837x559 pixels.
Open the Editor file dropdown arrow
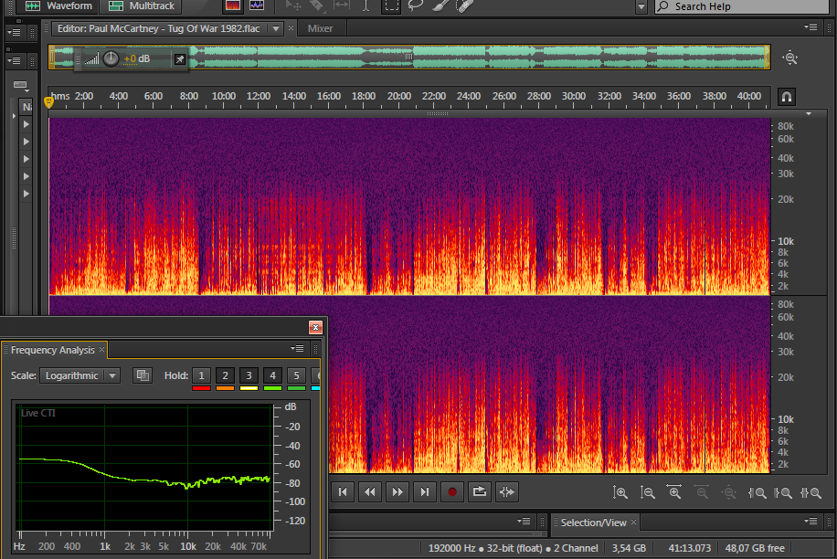pos(276,28)
